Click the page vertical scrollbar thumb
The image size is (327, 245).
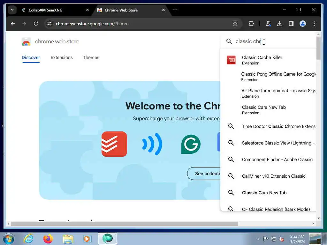point(318,48)
